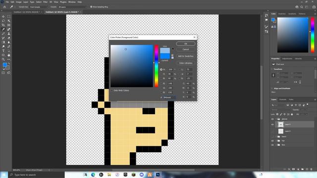This screenshot has height=178, width=317.
Task: Select the Rectangular Marquee tool
Action: [9, 16]
